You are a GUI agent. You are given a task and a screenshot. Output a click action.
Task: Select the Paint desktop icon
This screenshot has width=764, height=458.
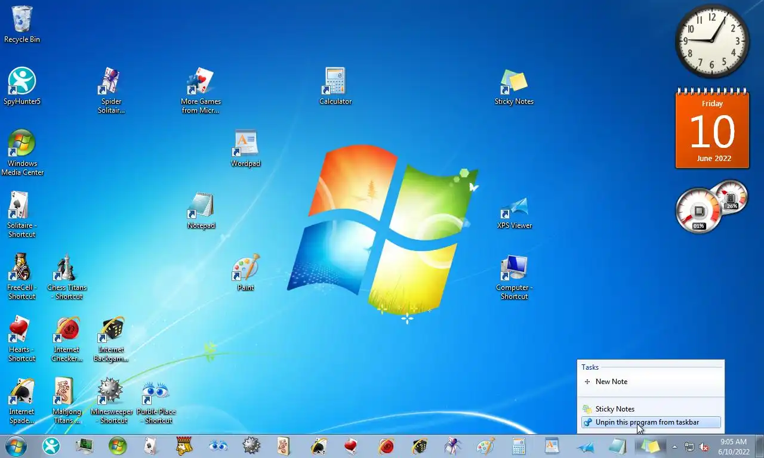(245, 272)
